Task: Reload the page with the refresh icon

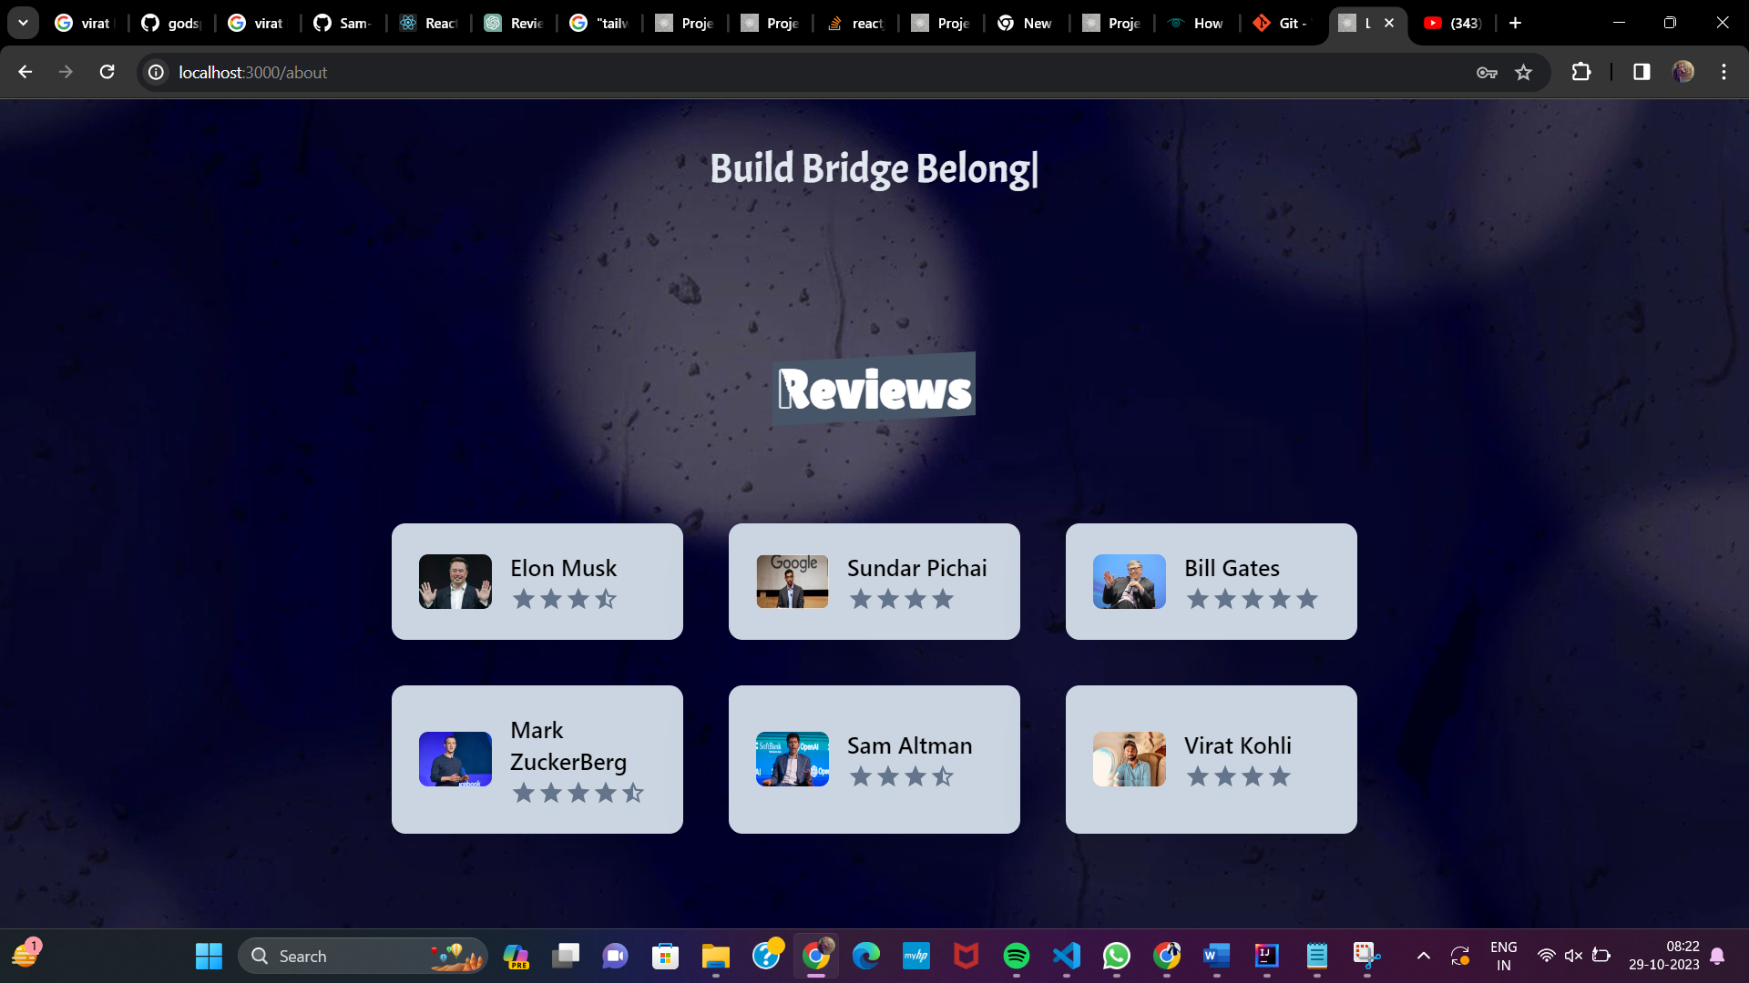Action: point(107,72)
